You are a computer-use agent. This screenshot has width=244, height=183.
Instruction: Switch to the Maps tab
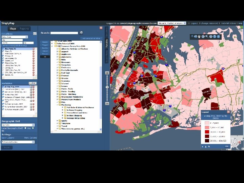[13, 28]
